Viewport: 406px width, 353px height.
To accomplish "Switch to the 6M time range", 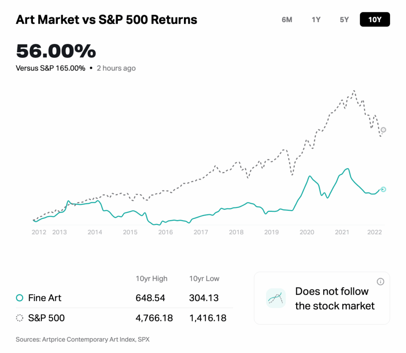I will coord(287,19).
